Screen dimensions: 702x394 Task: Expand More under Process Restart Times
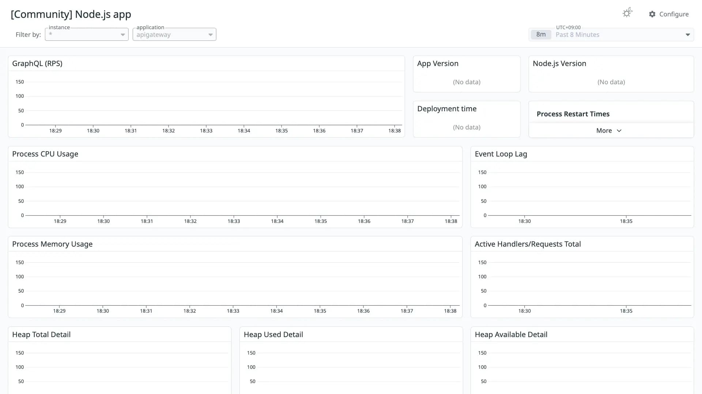[x=609, y=131]
